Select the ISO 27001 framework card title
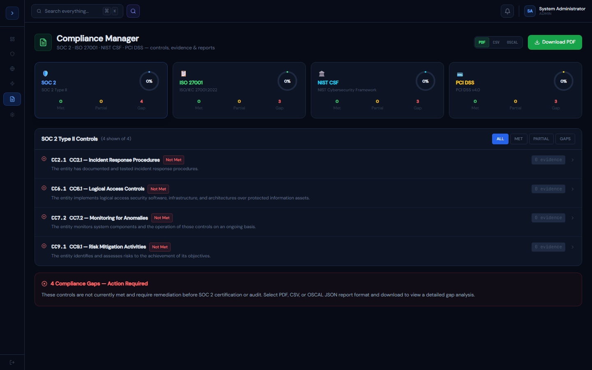The height and width of the screenshot is (370, 592). tap(191, 83)
